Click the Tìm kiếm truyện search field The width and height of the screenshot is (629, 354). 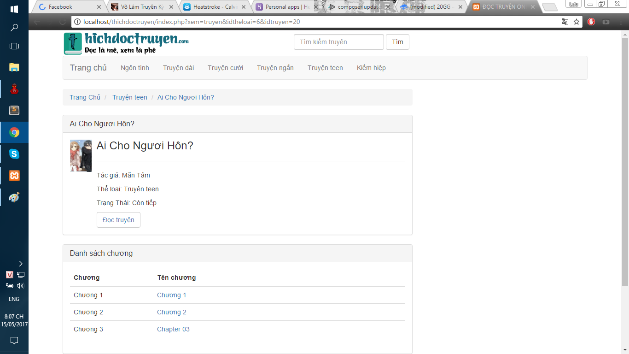click(338, 42)
